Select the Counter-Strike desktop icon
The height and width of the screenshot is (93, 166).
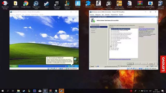point(99,4)
